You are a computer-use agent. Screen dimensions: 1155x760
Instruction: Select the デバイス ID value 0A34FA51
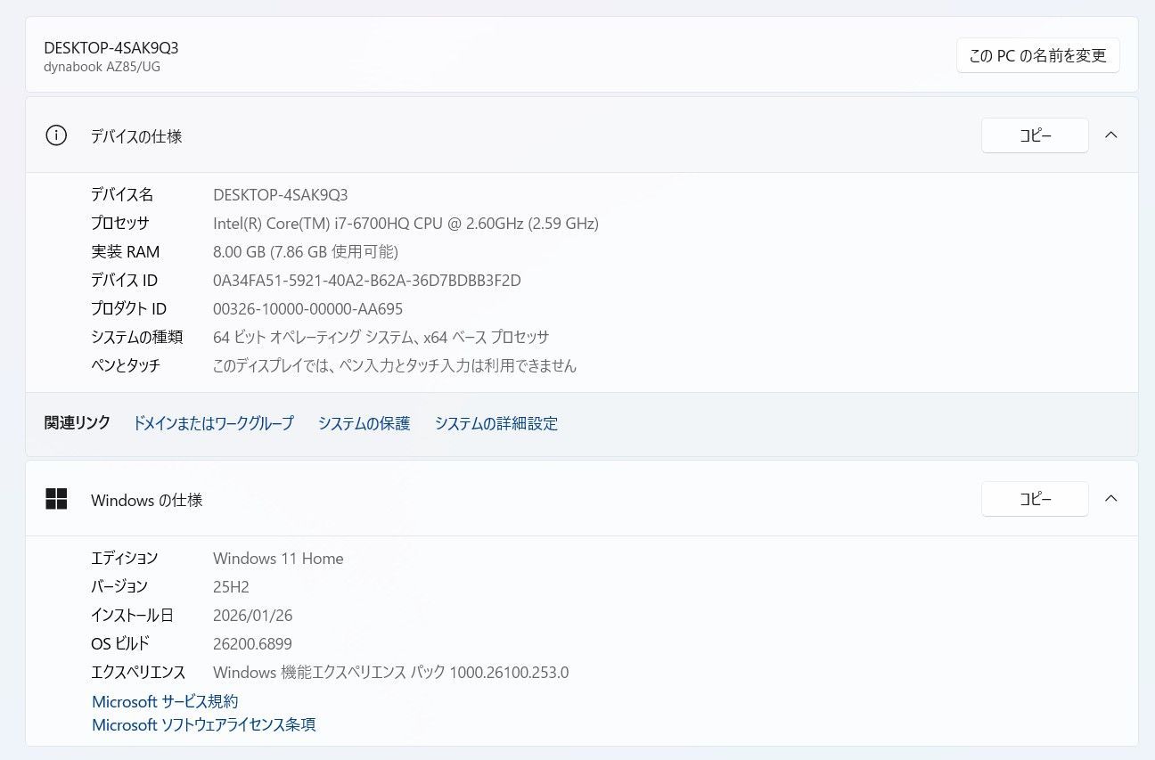click(367, 280)
